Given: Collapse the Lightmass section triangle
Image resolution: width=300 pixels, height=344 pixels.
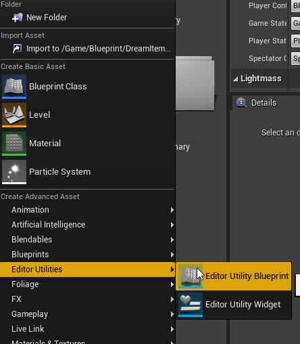Looking at the screenshot, I should point(235,79).
